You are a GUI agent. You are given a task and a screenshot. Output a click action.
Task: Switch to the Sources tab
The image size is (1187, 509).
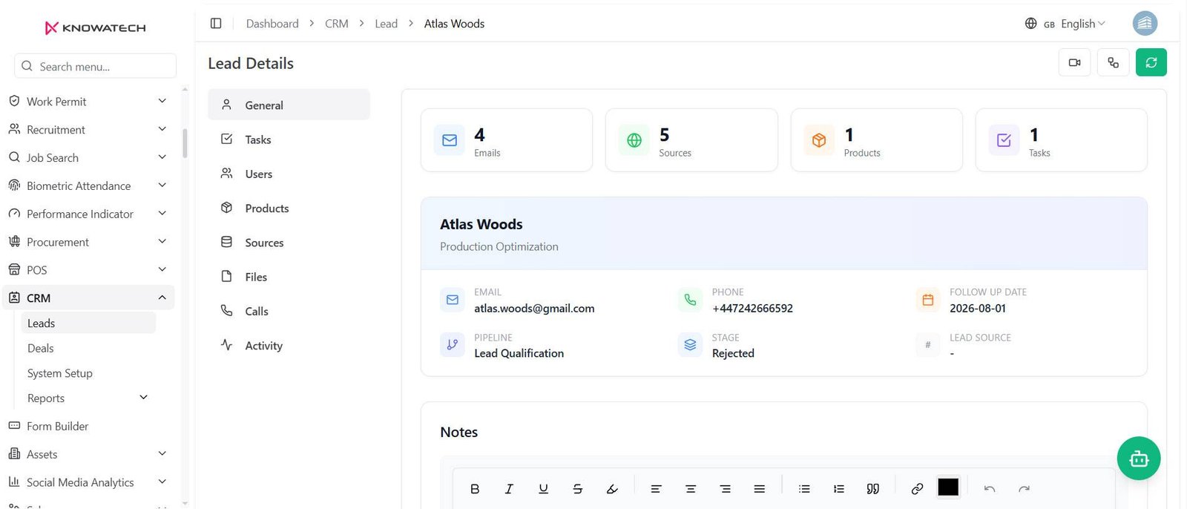289,243
